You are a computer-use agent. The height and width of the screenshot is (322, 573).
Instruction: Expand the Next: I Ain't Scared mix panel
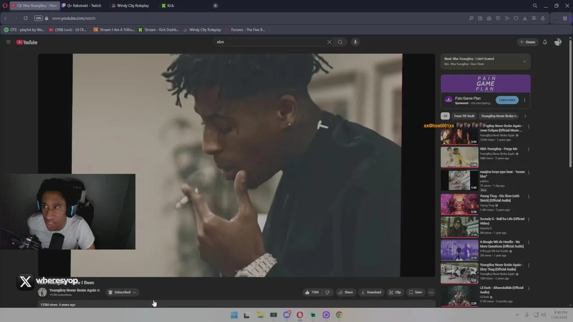tap(525, 61)
